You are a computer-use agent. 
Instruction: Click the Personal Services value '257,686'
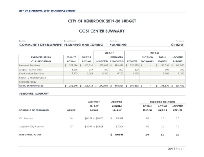click(73, 66)
